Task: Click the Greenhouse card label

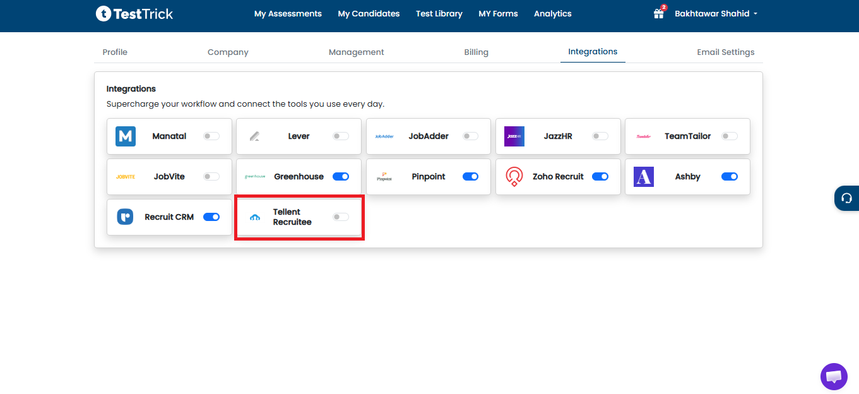Action: 299,177
